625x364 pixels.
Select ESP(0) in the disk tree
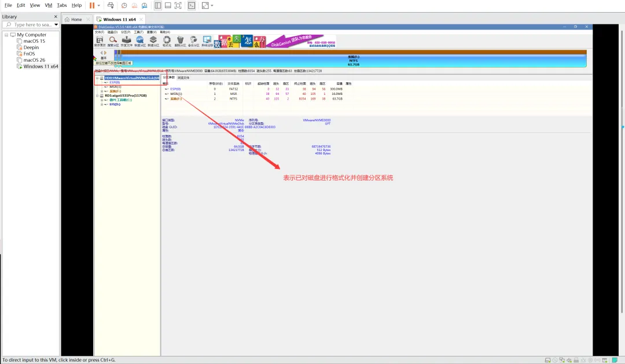click(115, 83)
